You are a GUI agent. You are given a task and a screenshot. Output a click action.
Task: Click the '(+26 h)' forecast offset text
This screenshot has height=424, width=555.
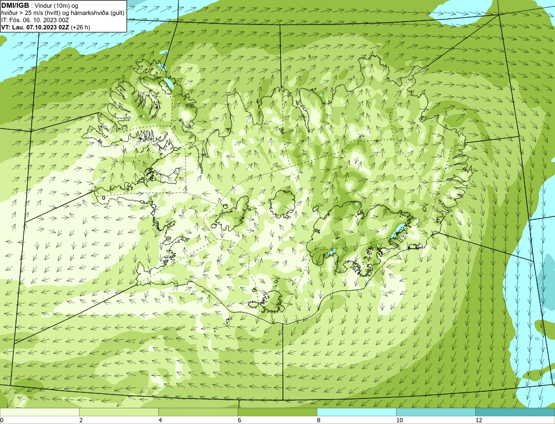coord(80,27)
